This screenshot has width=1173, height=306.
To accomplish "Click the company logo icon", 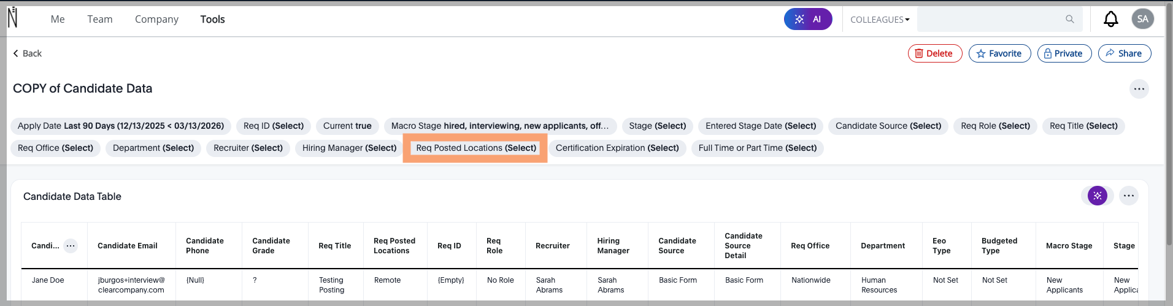I will (x=12, y=18).
